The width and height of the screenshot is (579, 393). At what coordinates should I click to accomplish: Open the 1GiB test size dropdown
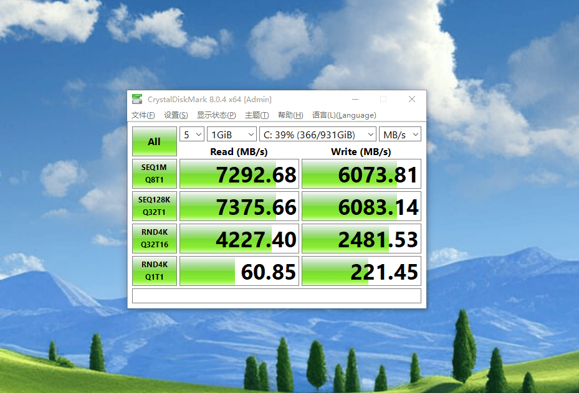tap(232, 135)
